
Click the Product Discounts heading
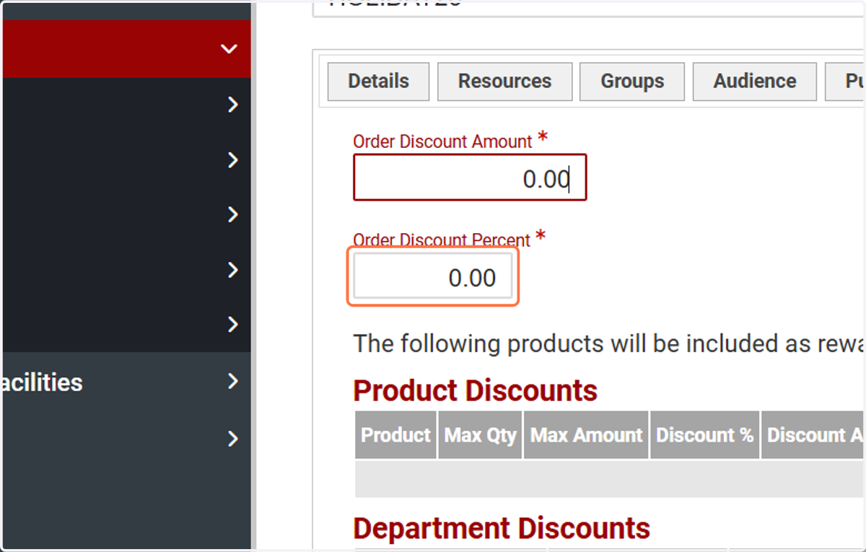pos(475,390)
